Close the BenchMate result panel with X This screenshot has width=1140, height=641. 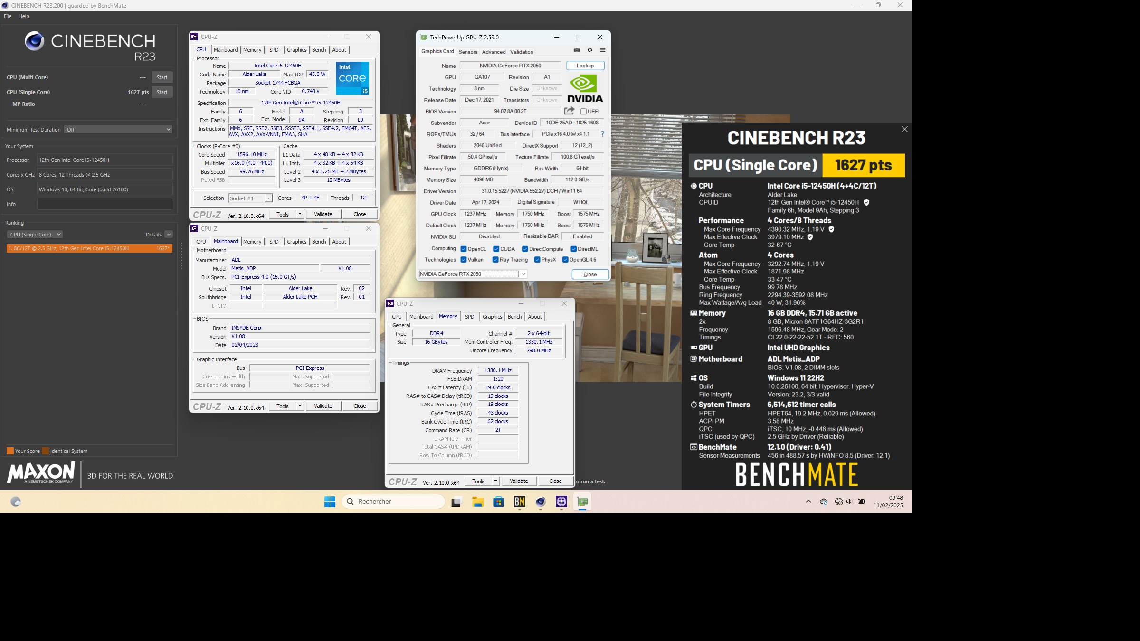tap(904, 129)
